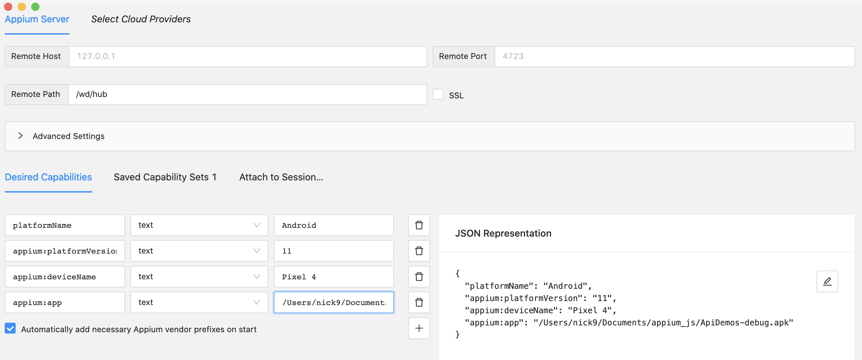Expand the Advanced Settings section
This screenshot has width=862, height=360.
[21, 136]
